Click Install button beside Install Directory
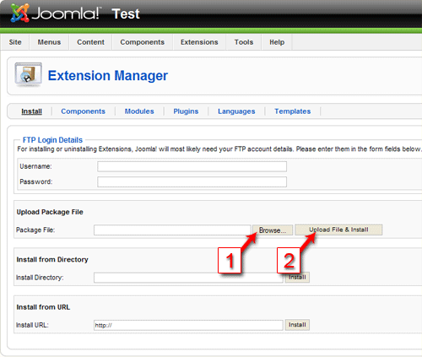 coord(297,278)
